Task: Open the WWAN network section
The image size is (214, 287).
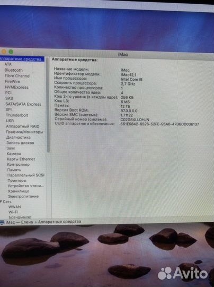Action: [x=15, y=207]
